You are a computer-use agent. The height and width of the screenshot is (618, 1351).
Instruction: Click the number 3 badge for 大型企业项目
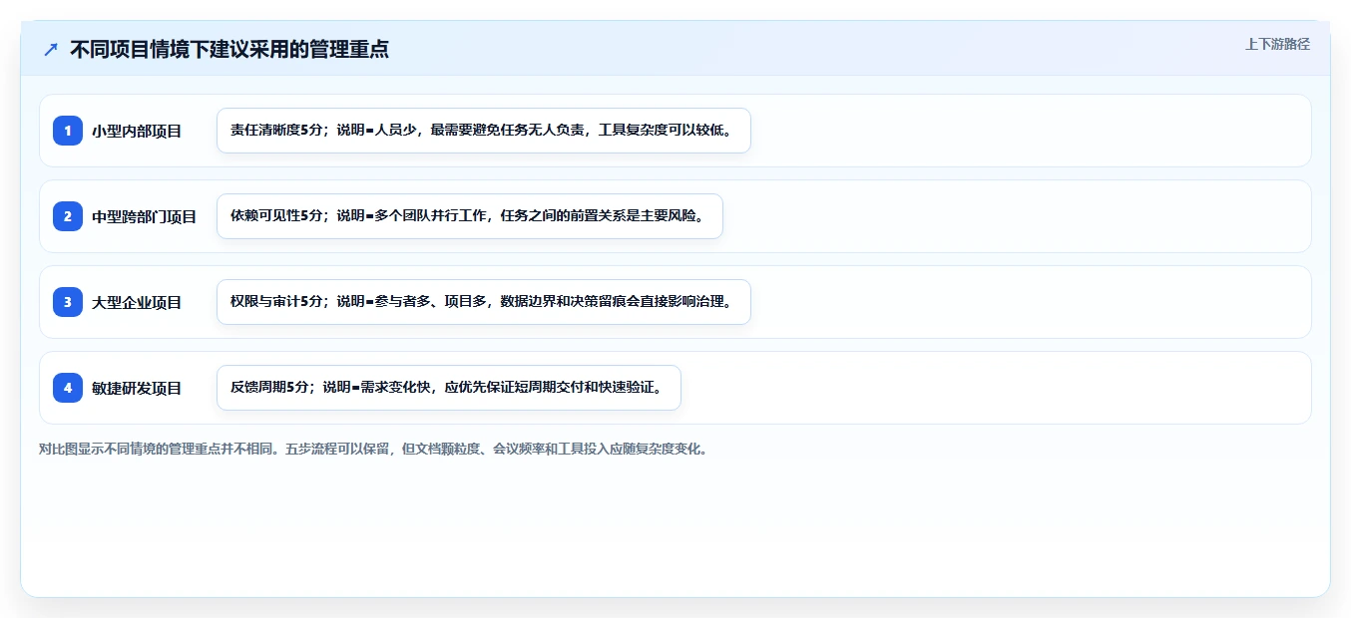click(68, 302)
